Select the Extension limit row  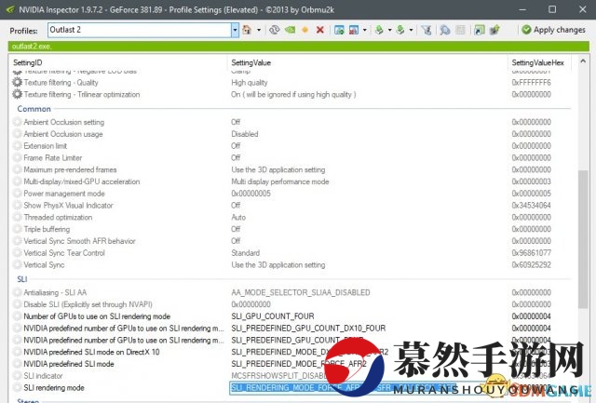pos(291,146)
